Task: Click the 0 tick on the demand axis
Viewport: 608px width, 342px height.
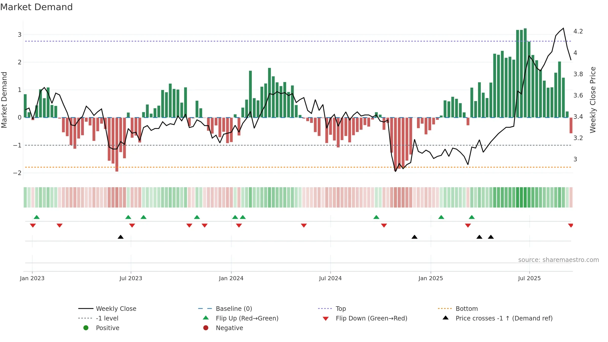Action: (20, 117)
